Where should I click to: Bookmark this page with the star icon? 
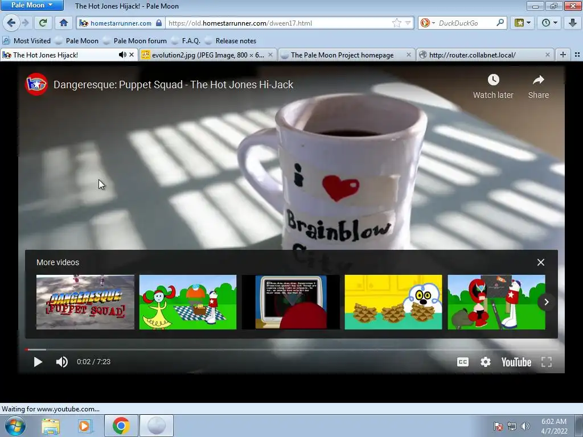click(x=397, y=23)
